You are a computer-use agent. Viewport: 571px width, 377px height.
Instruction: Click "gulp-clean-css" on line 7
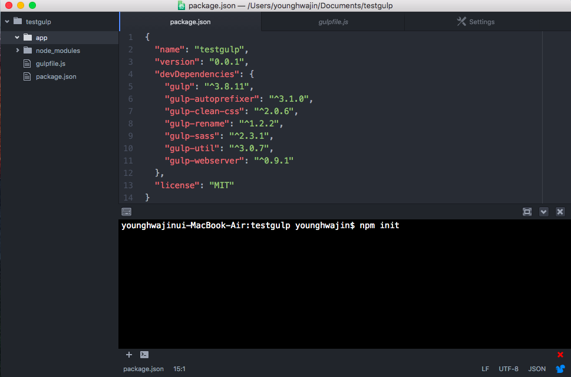pos(204,111)
